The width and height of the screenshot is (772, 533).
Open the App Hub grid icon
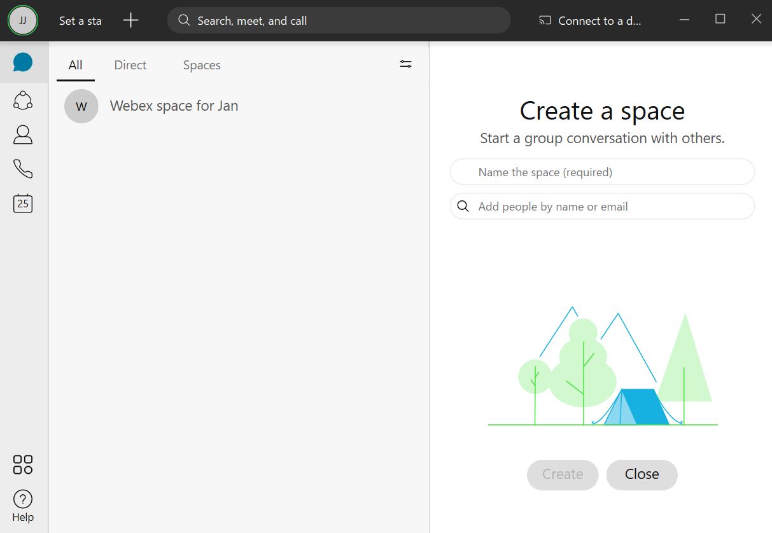click(x=23, y=464)
